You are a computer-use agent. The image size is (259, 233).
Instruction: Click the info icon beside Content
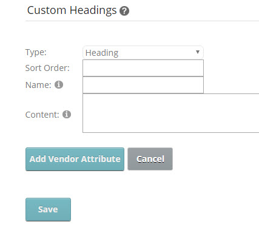tap(67, 114)
